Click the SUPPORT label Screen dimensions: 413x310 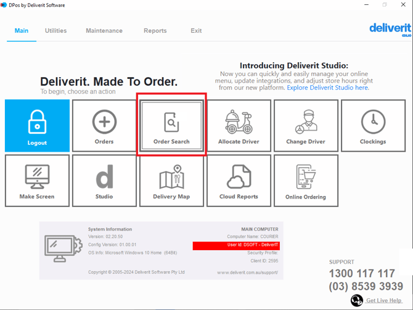click(341, 262)
